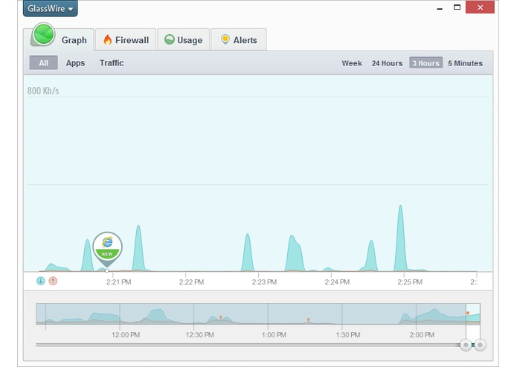517x367 pixels.
Task: Click the 1:00 PM label in overview
Action: pos(274,335)
